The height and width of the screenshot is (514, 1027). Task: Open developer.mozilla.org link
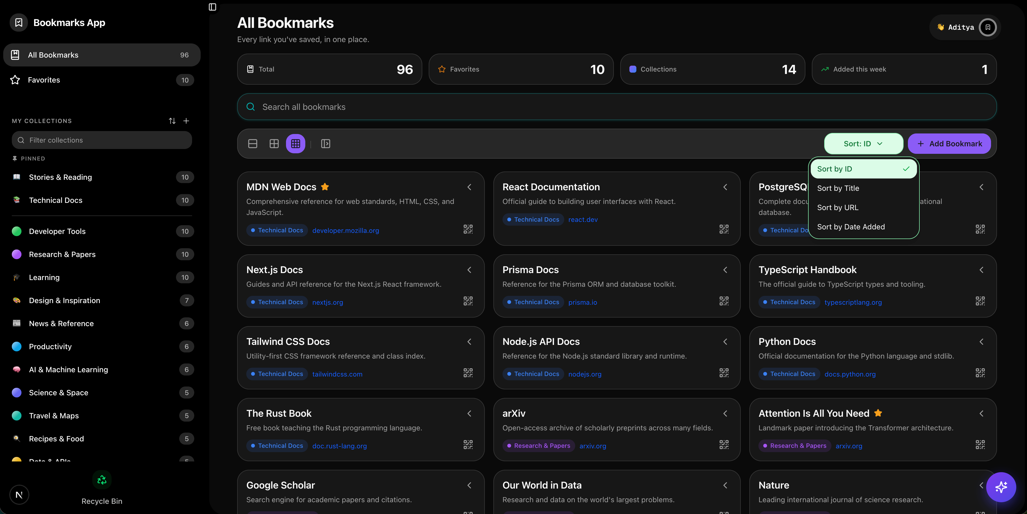(346, 230)
